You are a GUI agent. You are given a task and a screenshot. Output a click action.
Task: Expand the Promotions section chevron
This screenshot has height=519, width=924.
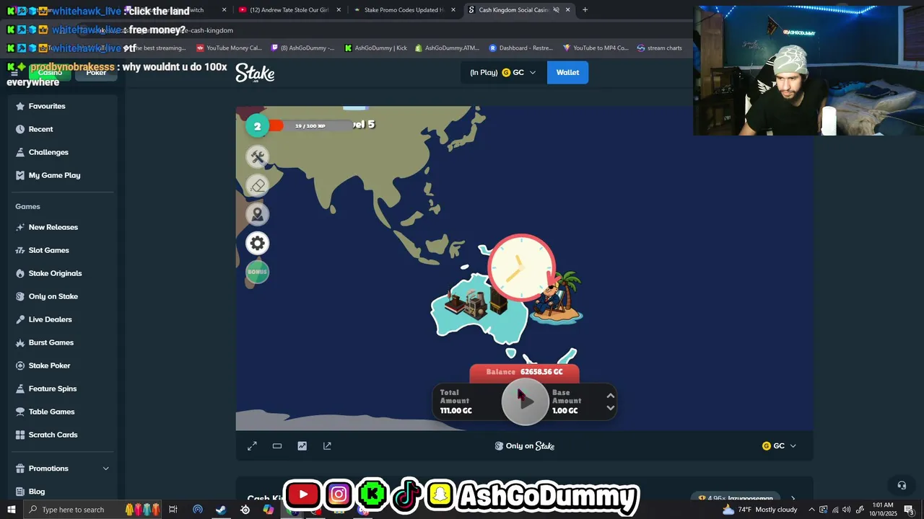105,469
